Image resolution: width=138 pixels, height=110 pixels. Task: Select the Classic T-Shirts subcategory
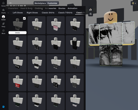pos(65,13)
